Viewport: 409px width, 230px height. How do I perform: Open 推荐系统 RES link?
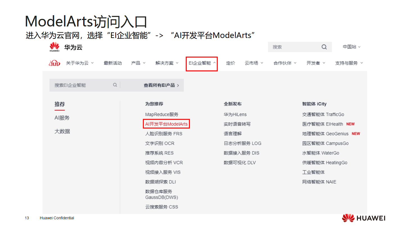pyautogui.click(x=159, y=153)
